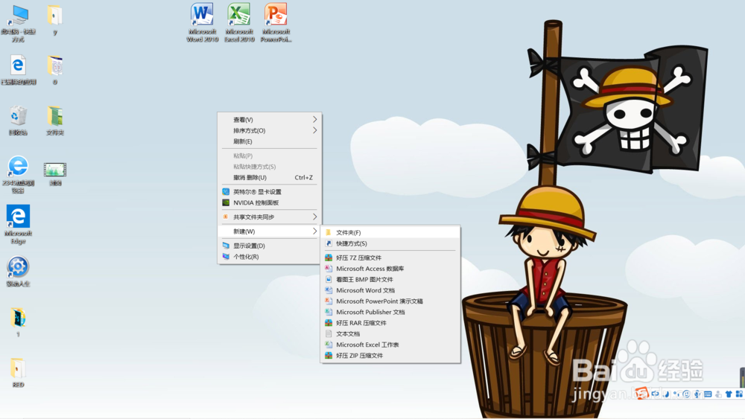This screenshot has height=419, width=745.
Task: Expand the 新建(W) submenu entry
Action: (x=270, y=231)
